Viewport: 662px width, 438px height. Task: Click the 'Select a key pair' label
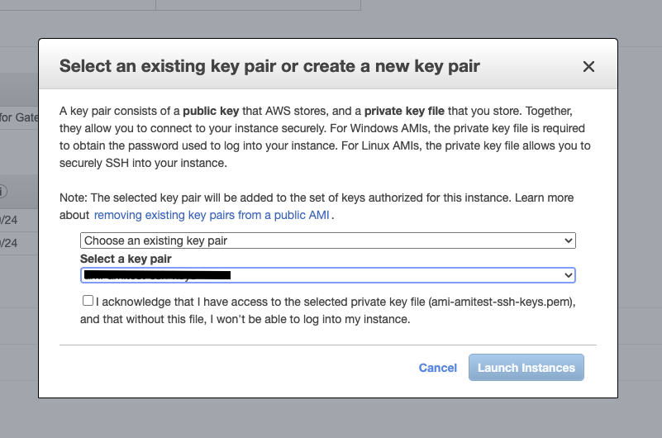[126, 259]
